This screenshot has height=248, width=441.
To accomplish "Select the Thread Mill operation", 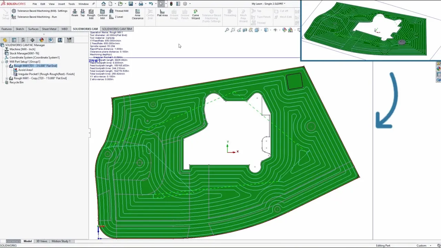I will 119,11.
